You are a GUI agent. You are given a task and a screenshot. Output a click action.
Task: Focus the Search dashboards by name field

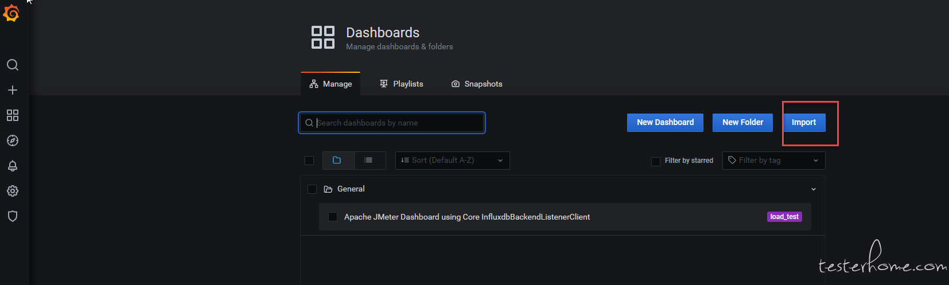tap(392, 123)
